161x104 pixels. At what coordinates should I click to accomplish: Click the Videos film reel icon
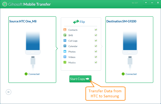click(65, 57)
